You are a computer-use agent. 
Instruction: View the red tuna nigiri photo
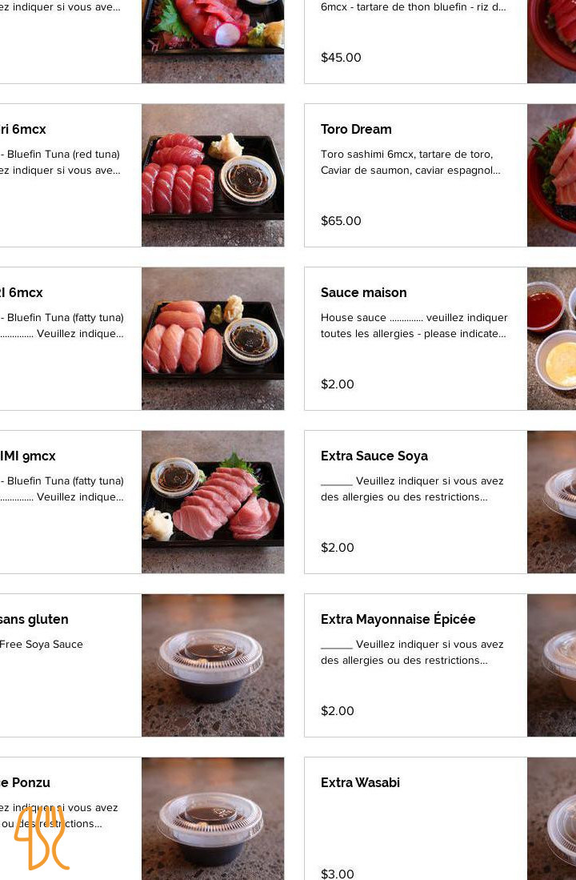point(213,175)
